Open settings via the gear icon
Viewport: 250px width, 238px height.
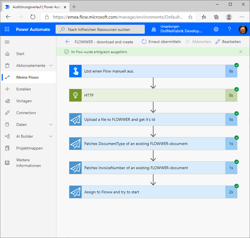tap(216, 29)
